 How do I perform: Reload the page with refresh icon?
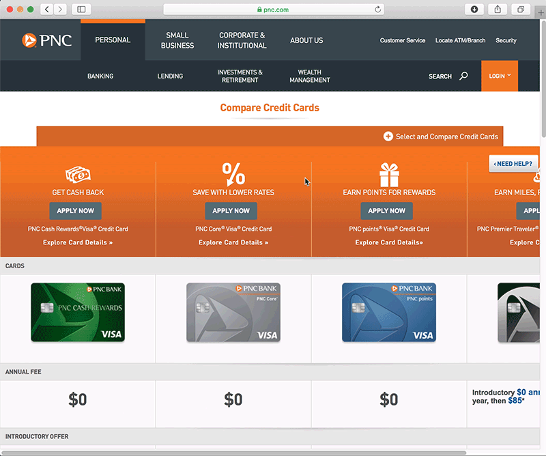pos(377,10)
